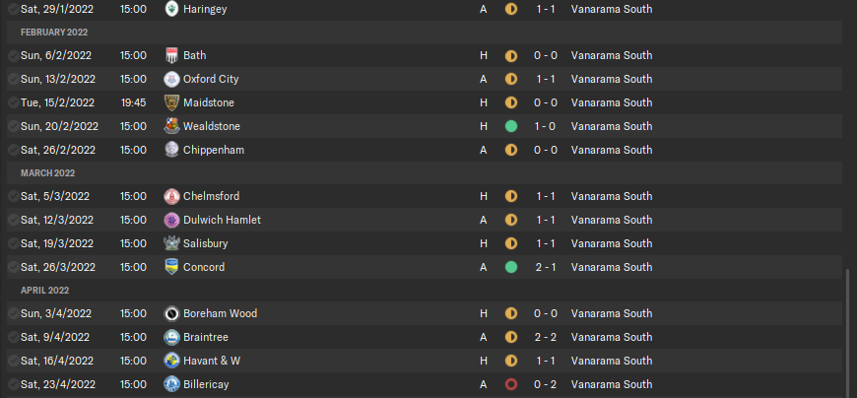Click the Dulwich Hamlet pink badge
Image resolution: width=857 pixels, height=398 pixels.
click(171, 220)
